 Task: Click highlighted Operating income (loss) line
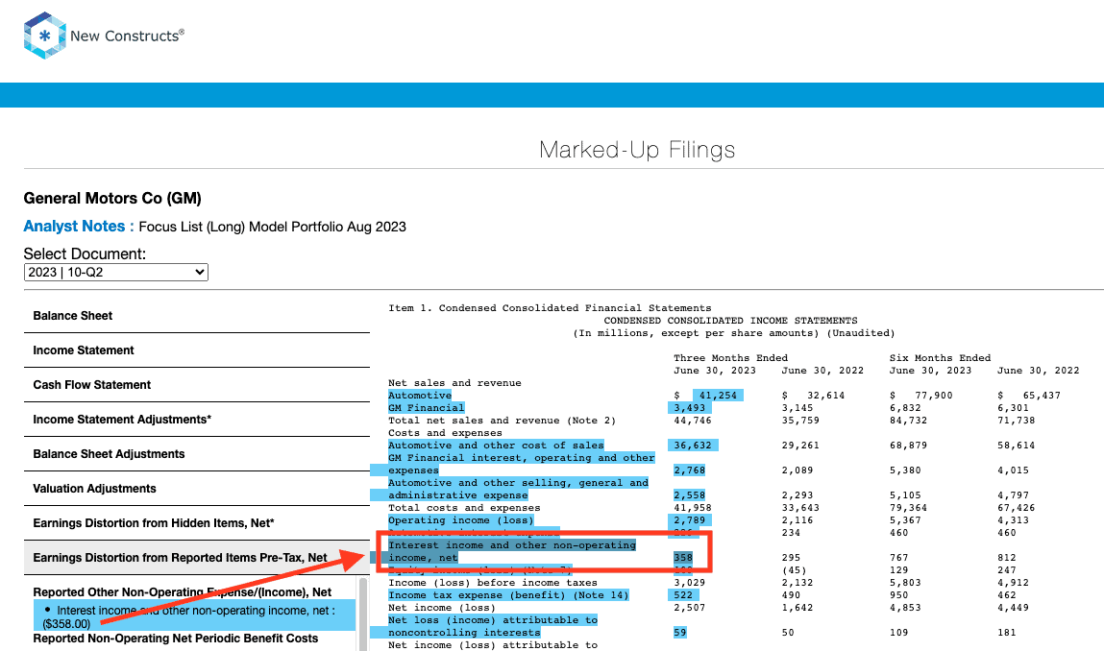click(x=460, y=520)
